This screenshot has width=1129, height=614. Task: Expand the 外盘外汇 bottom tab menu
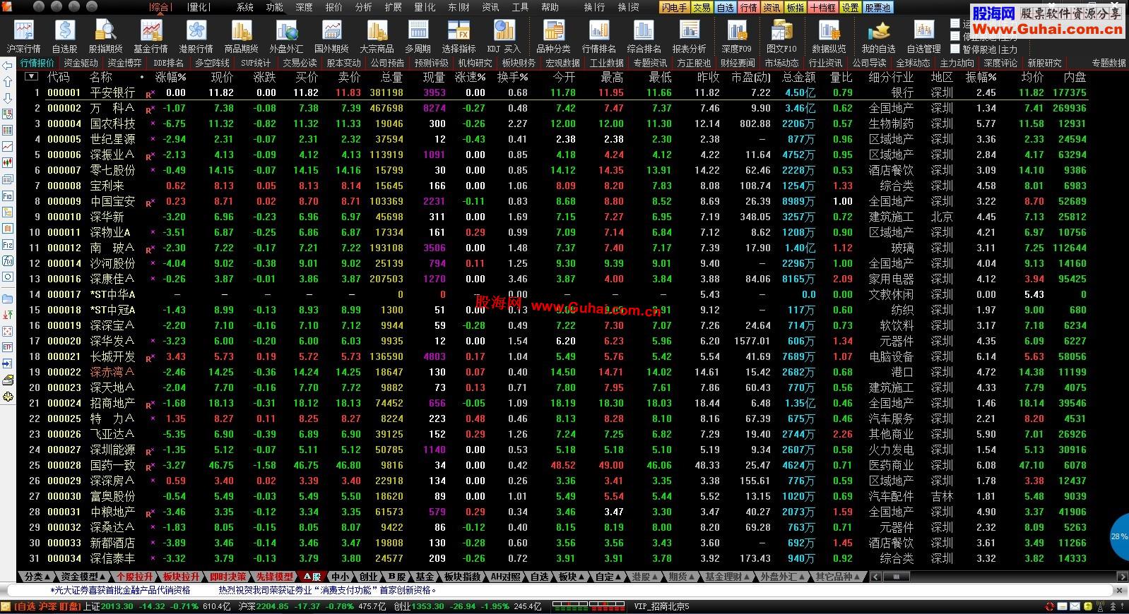pyautogui.click(x=783, y=577)
